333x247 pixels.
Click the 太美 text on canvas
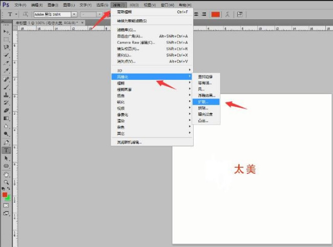[244, 169]
